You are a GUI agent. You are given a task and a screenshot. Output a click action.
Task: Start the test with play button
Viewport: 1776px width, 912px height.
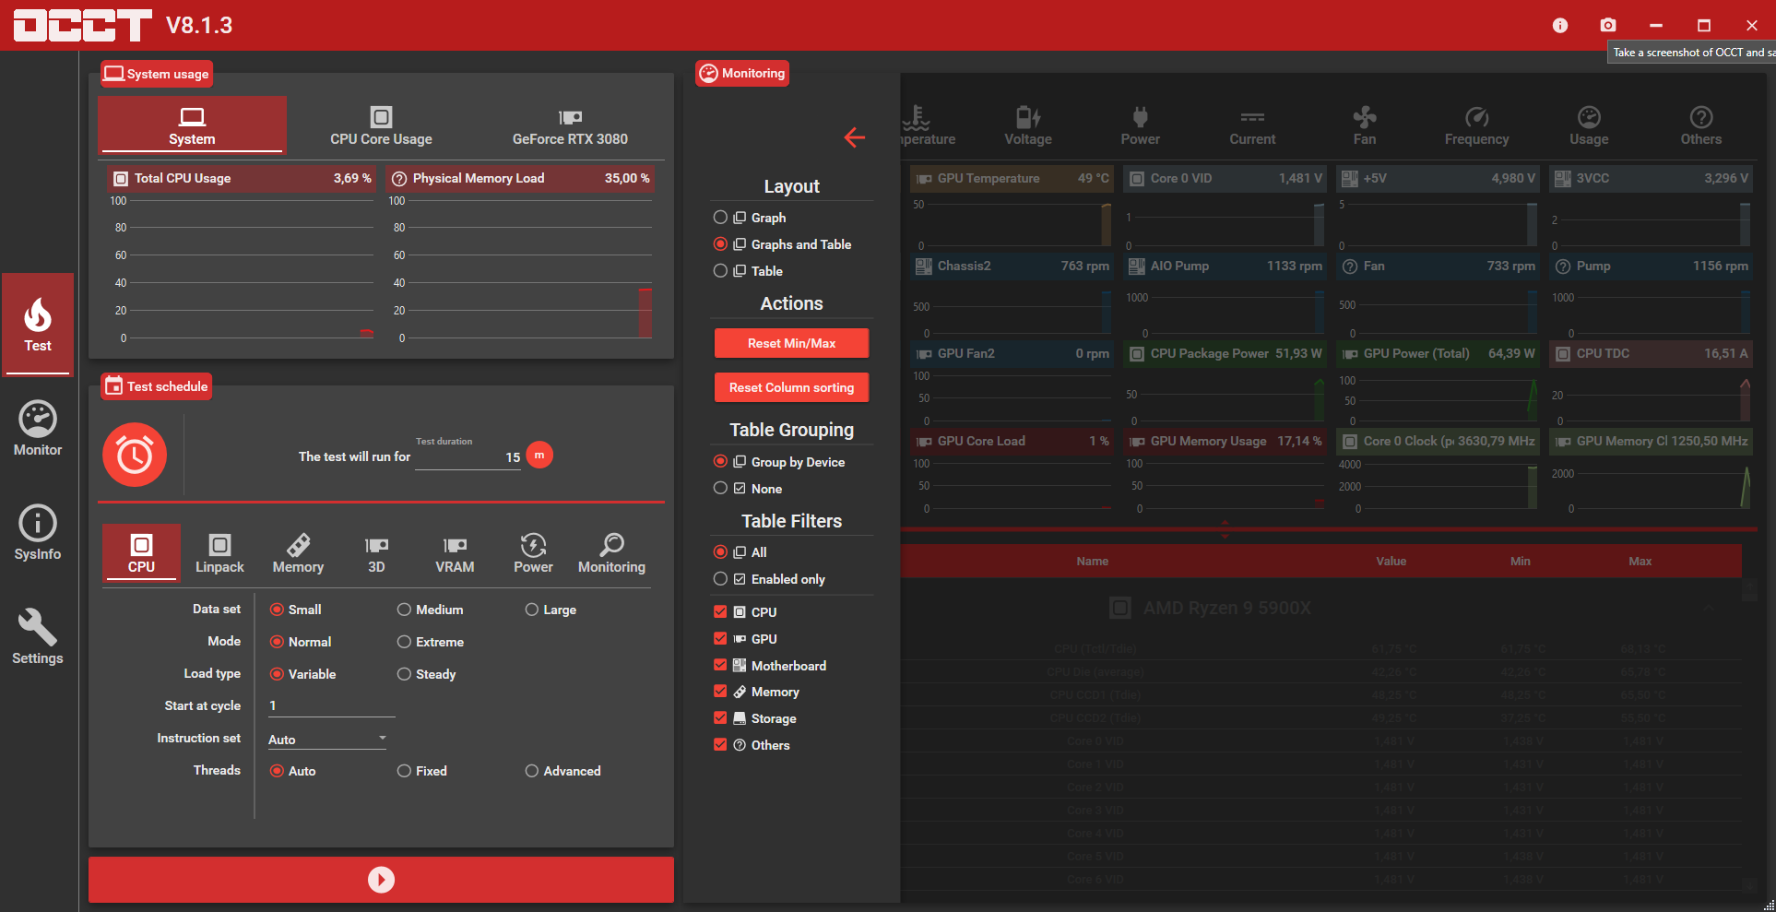click(381, 880)
